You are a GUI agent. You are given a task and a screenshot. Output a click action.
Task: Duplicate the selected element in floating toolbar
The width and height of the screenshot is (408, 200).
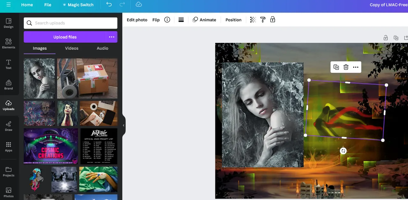pos(336,67)
